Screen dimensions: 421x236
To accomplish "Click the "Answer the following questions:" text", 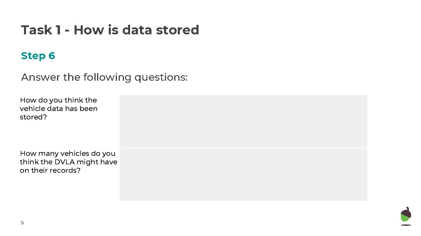I will pos(104,77).
